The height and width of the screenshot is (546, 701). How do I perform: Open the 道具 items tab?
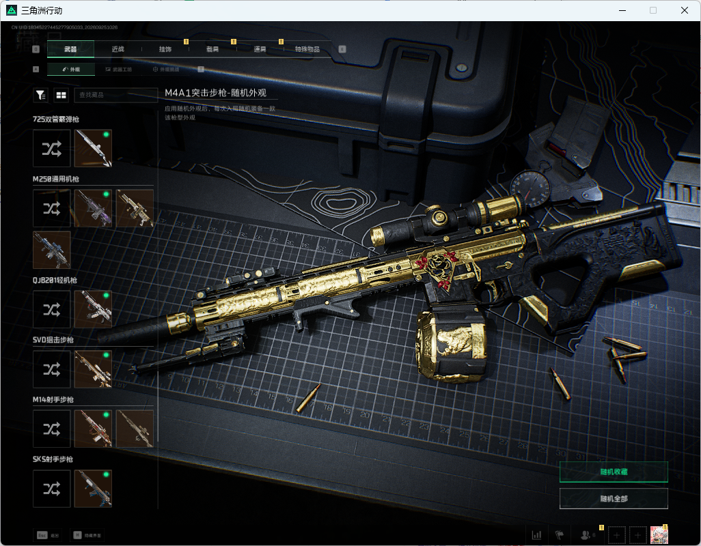point(260,49)
